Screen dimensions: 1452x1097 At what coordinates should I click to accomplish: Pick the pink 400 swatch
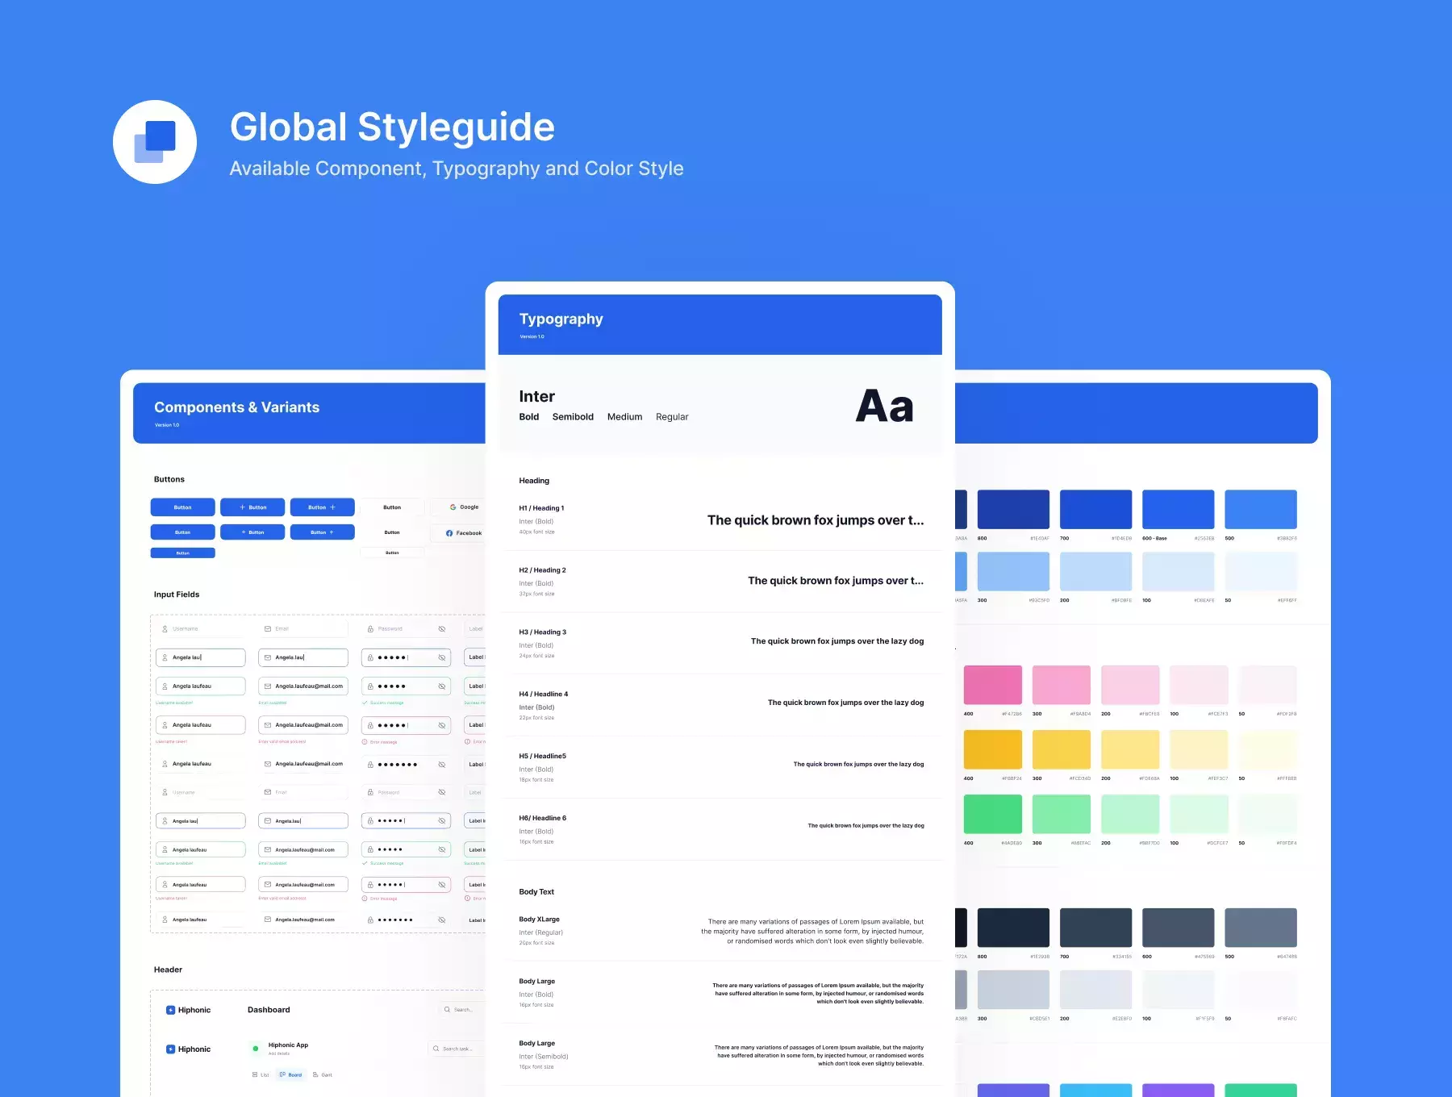coord(993,685)
